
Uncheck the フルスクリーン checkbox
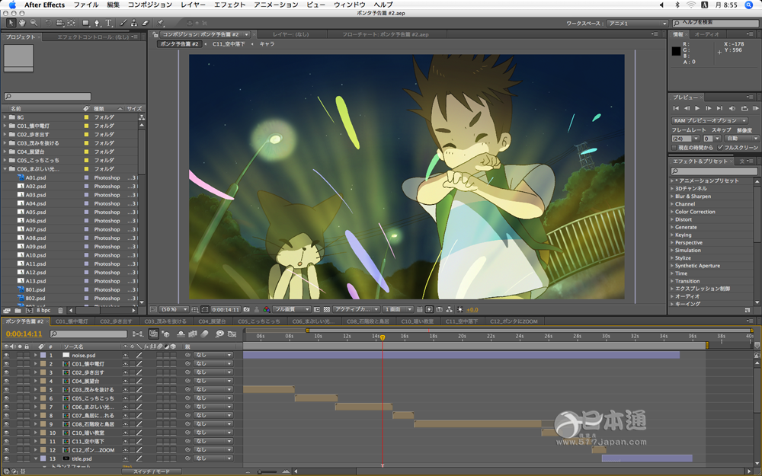coord(720,148)
